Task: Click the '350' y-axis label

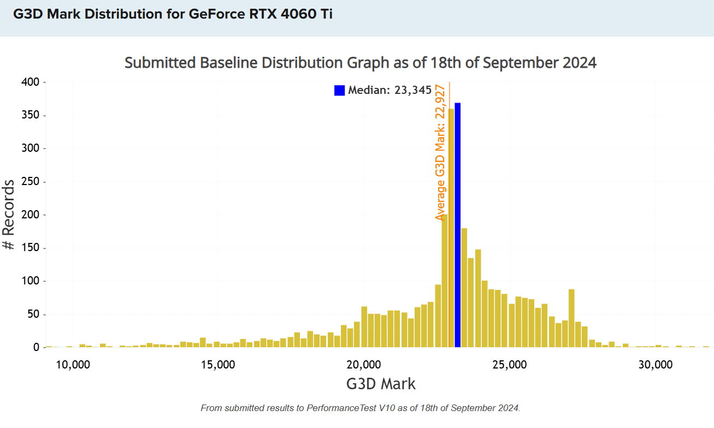Action: [31, 115]
